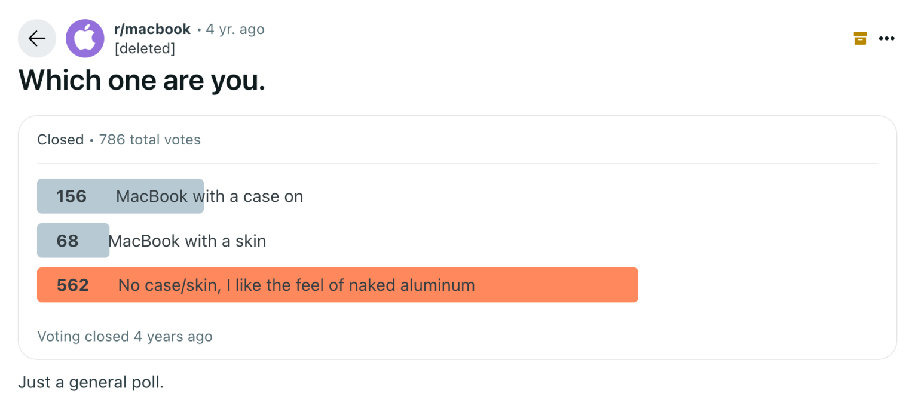
Task: Click the "Closed" poll status label
Action: pyautogui.click(x=60, y=140)
